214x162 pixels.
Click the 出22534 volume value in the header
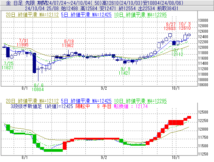[146, 9]
